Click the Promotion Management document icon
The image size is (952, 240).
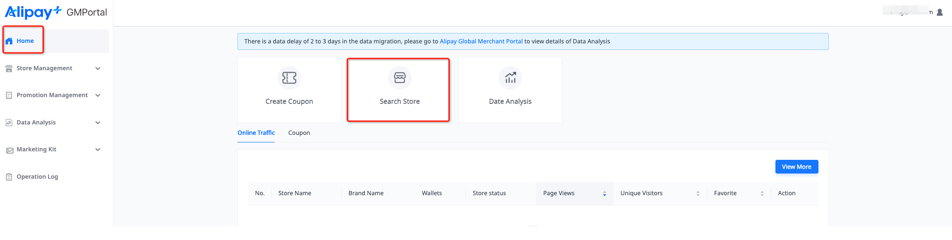pos(9,95)
